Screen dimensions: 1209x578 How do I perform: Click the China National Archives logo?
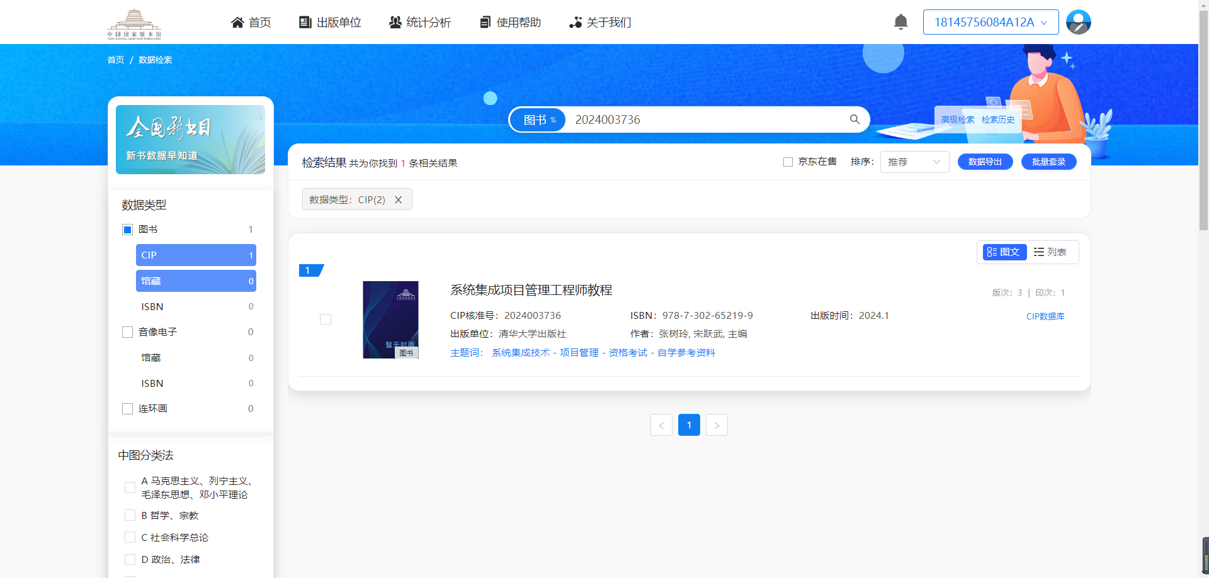point(134,24)
